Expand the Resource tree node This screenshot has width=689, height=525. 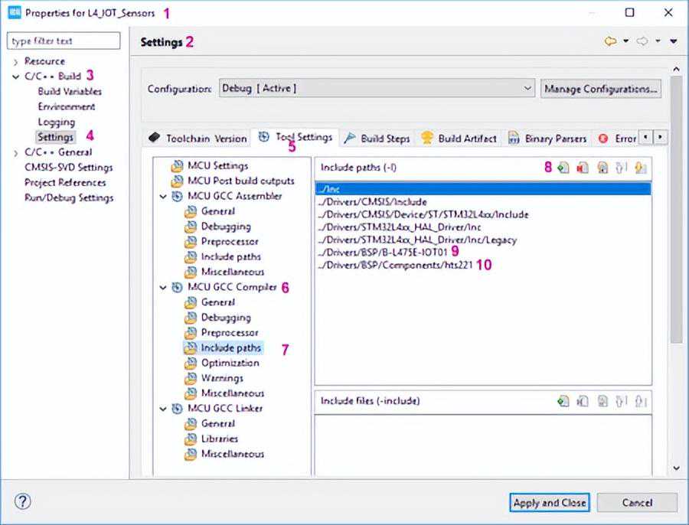[15, 61]
